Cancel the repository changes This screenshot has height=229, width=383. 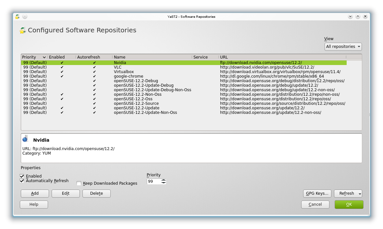click(x=315, y=204)
